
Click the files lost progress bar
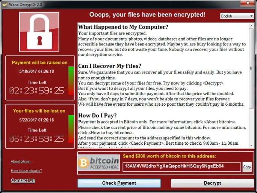[x=71, y=129]
